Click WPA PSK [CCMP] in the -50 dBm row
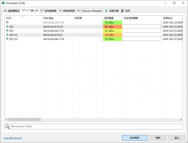This screenshot has height=143, width=188. click(173, 23)
